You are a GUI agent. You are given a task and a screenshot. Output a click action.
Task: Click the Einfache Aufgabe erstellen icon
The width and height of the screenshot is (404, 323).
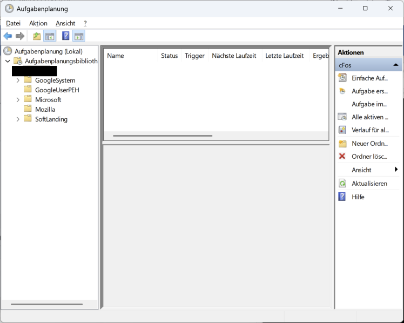point(342,78)
